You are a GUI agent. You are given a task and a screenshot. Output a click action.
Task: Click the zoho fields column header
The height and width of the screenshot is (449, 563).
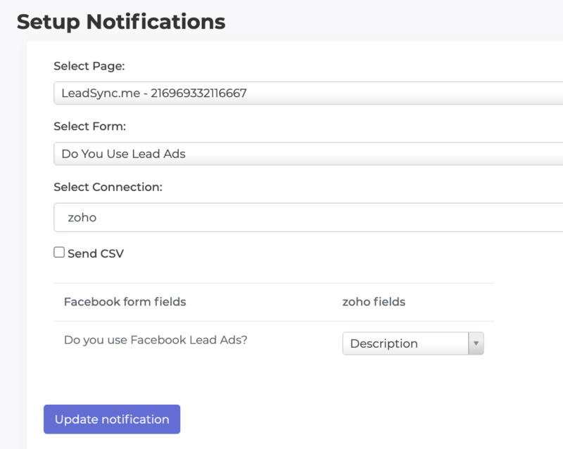pos(374,301)
